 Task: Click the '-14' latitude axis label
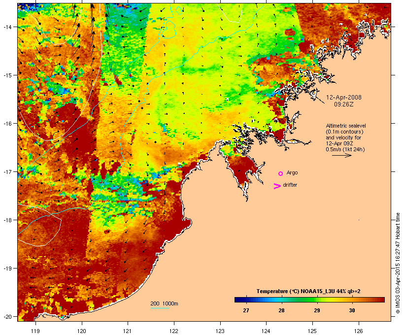[7, 27]
